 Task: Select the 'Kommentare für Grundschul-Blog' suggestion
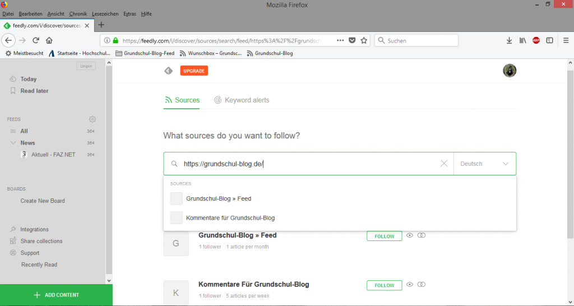pos(340,218)
